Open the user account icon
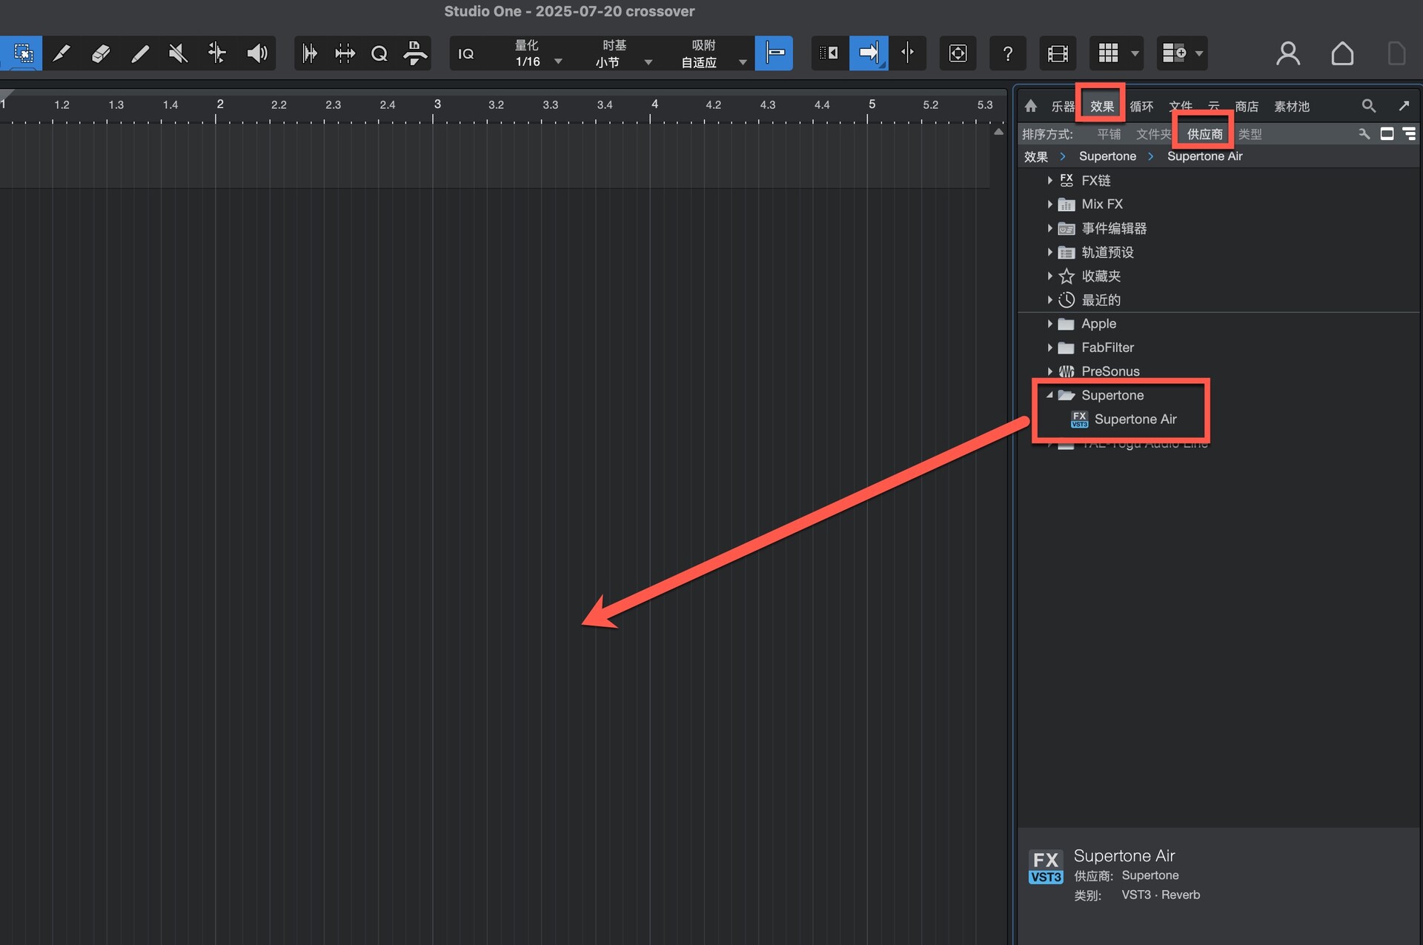 pos(1288,53)
